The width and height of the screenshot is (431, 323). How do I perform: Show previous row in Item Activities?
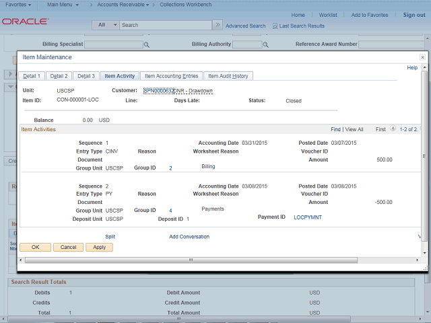(393, 129)
